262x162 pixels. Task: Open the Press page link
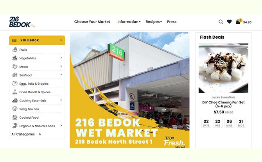pyautogui.click(x=172, y=22)
